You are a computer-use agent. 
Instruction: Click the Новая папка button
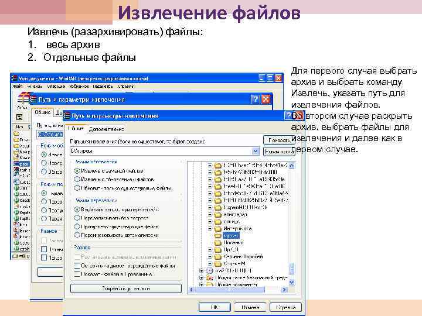pyautogui.click(x=279, y=152)
